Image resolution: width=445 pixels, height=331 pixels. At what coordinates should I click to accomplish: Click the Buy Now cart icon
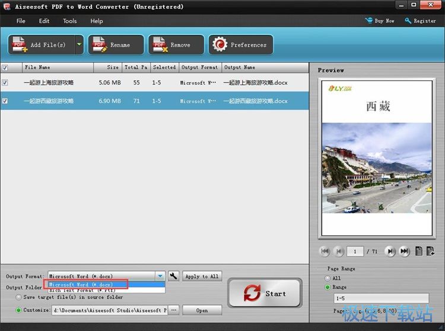pyautogui.click(x=368, y=21)
